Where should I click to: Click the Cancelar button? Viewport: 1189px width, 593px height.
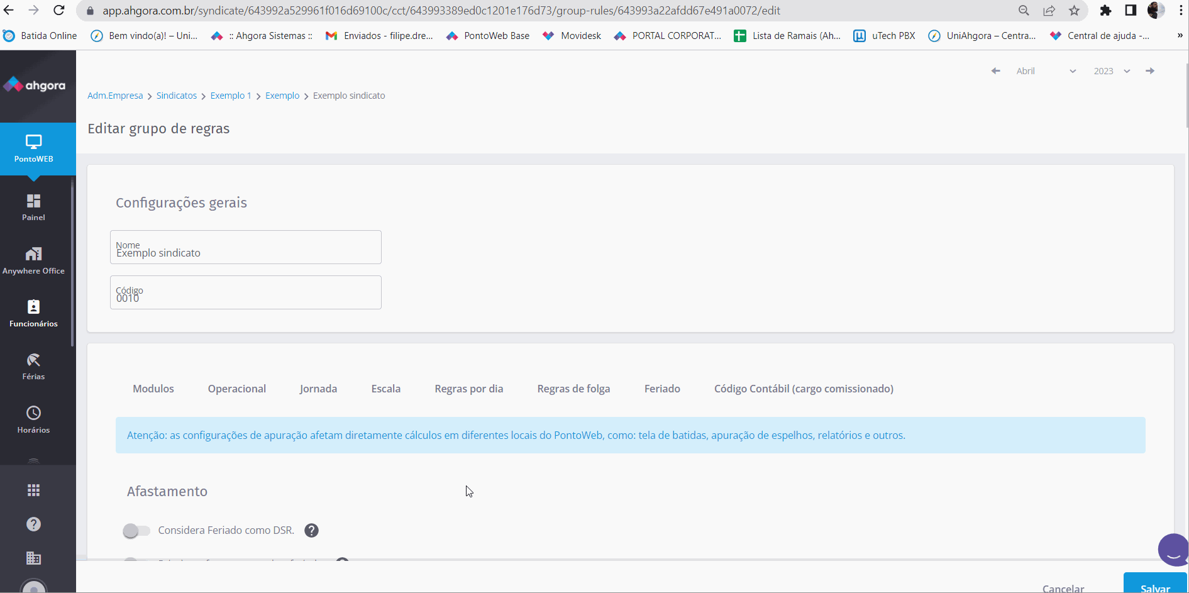[1063, 588]
